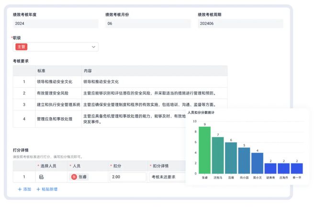
Task: Click the plus icon link 添加
Action: (x=24, y=189)
